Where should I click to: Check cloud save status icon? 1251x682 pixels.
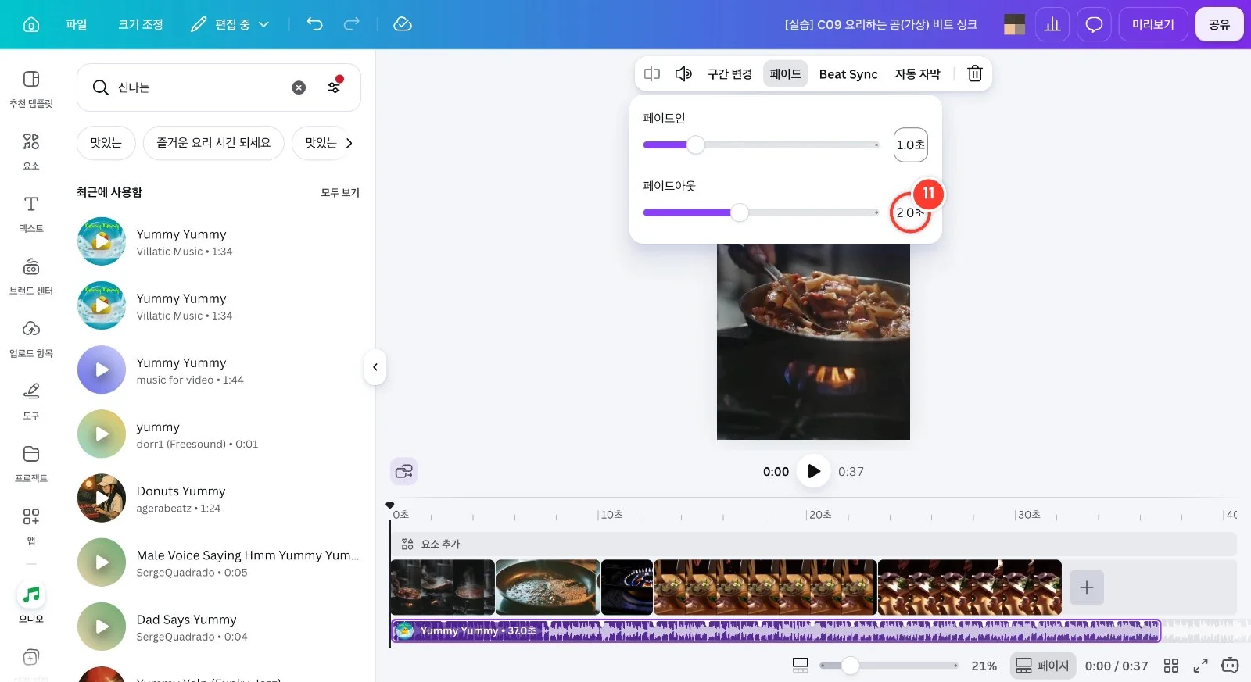tap(403, 24)
